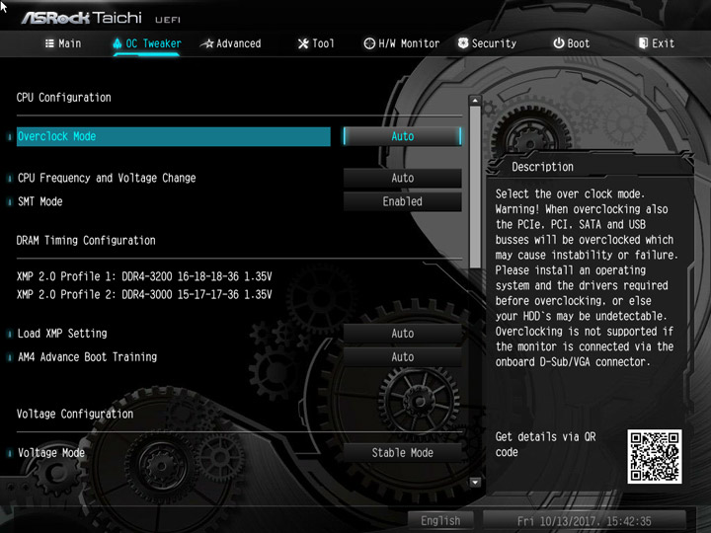Click the OC Tweaker flame icon

point(117,43)
